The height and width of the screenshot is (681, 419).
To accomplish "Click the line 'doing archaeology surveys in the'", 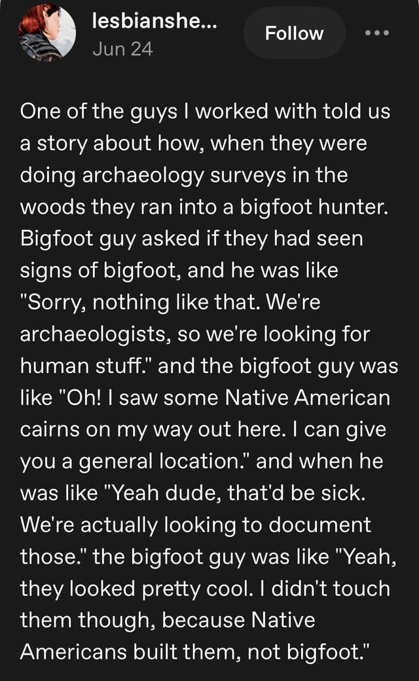I will click(x=184, y=176).
